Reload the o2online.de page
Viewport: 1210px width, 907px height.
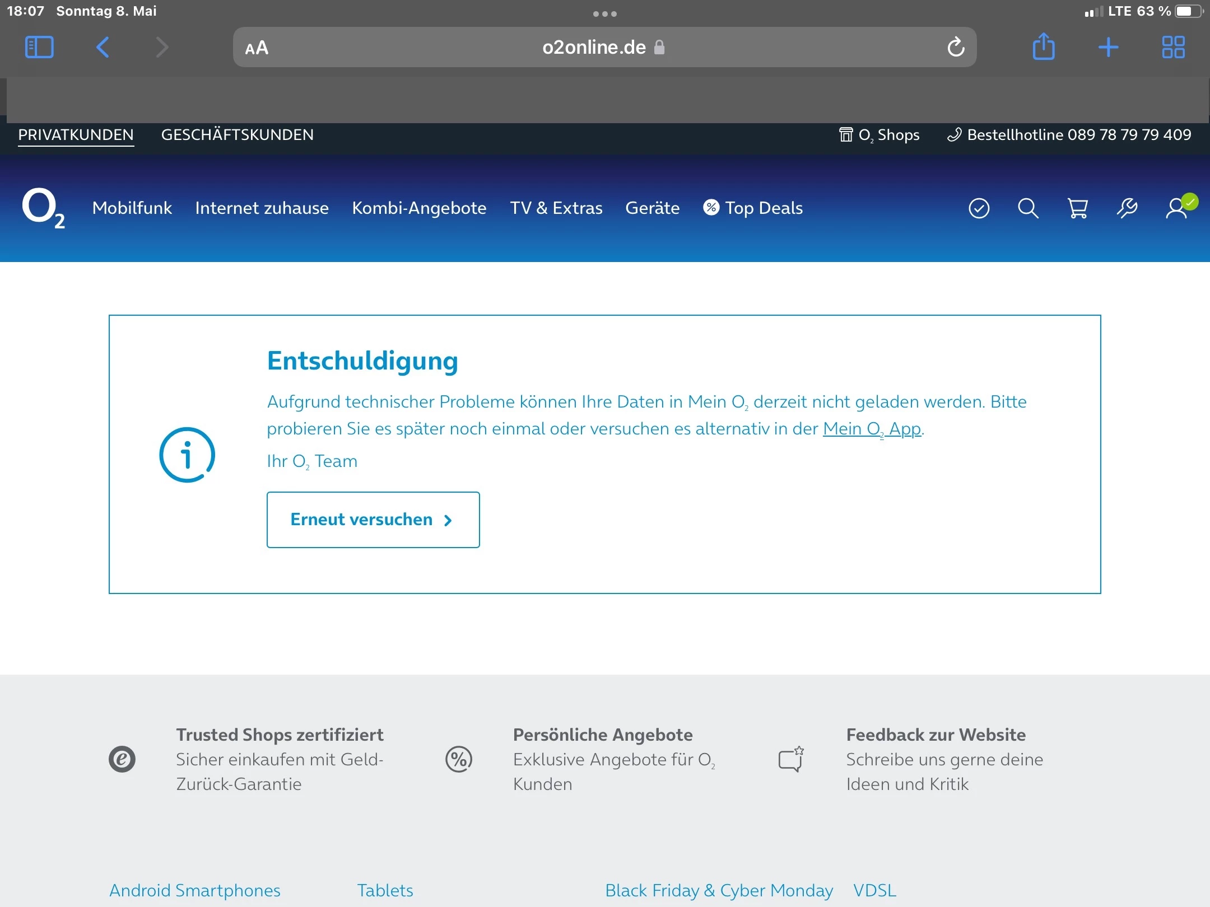tap(956, 47)
